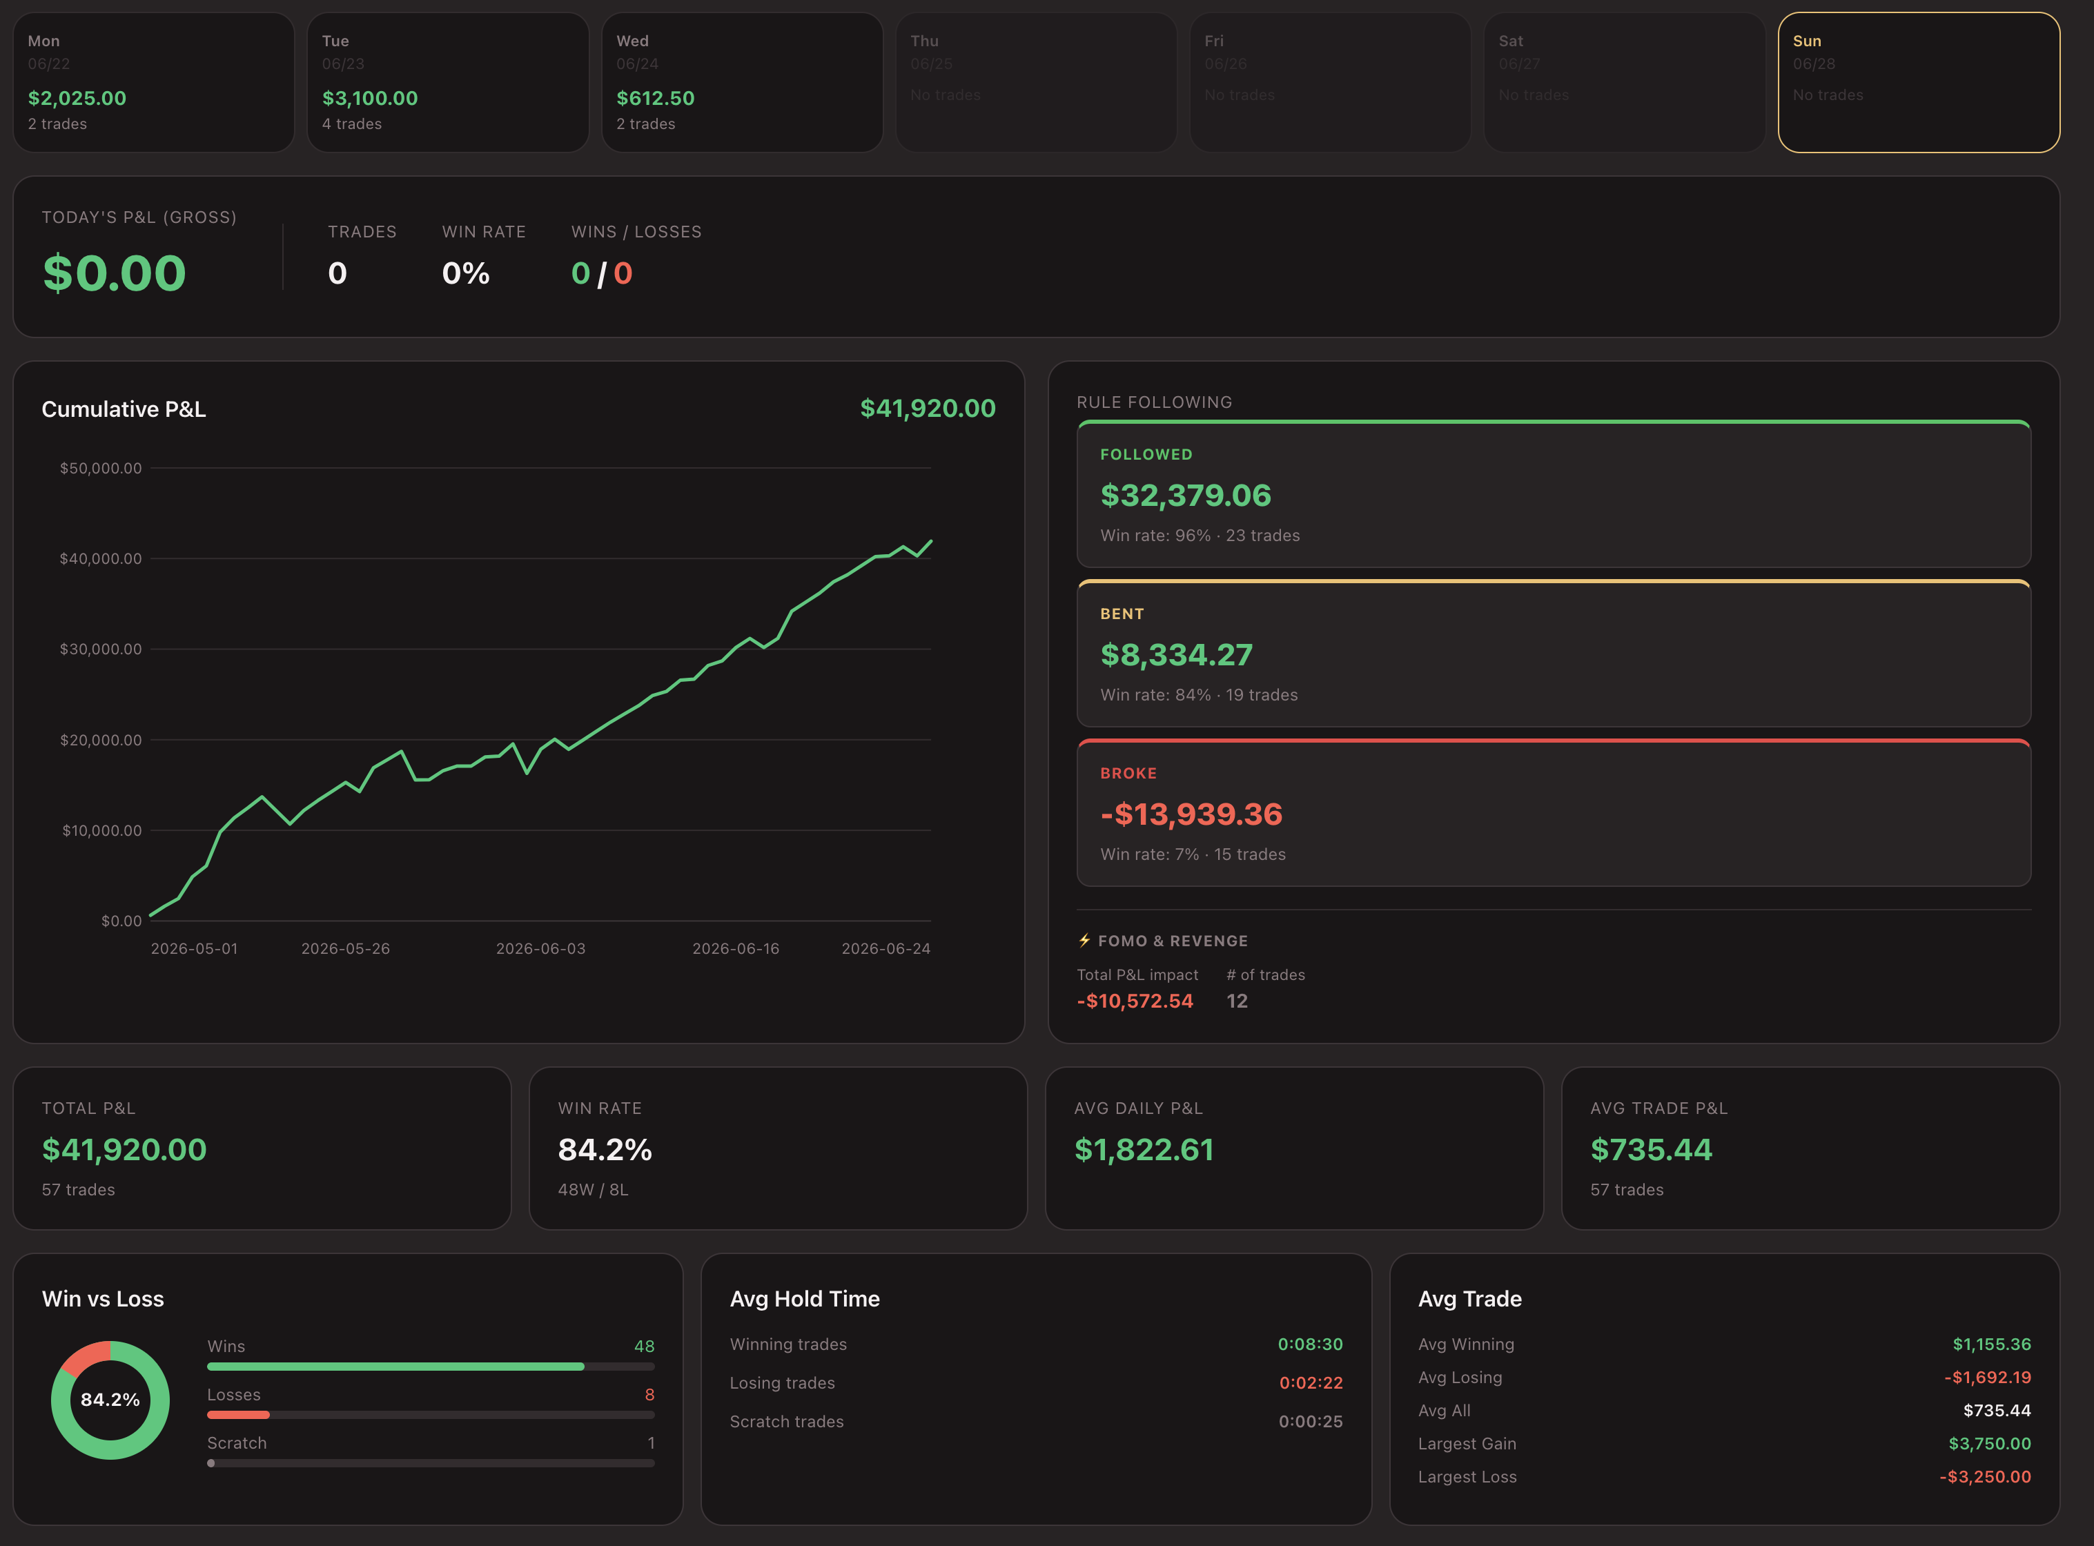
Task: Click the Losses count 8
Action: 649,1394
